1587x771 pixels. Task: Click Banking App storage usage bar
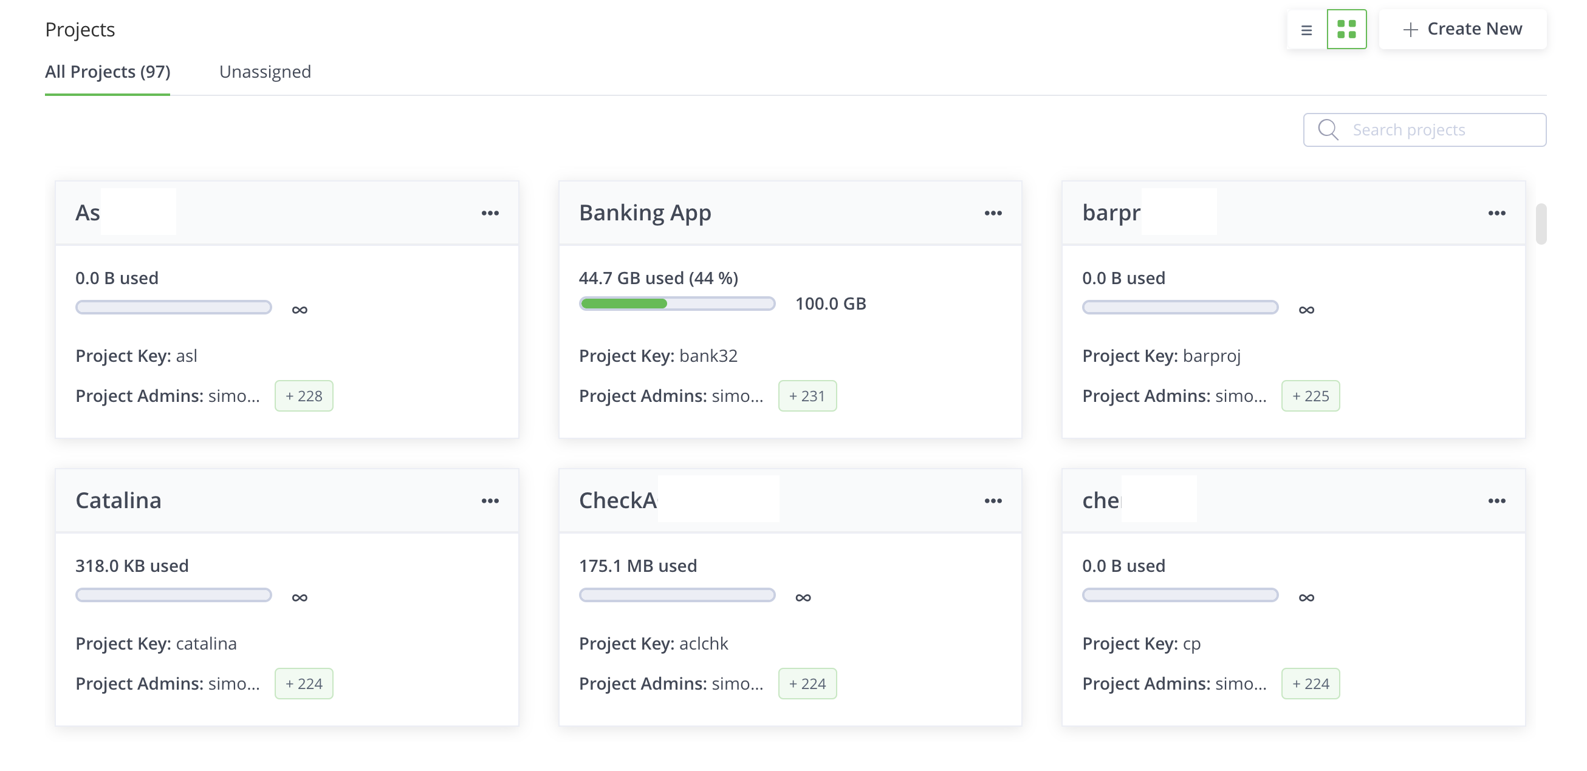point(676,304)
